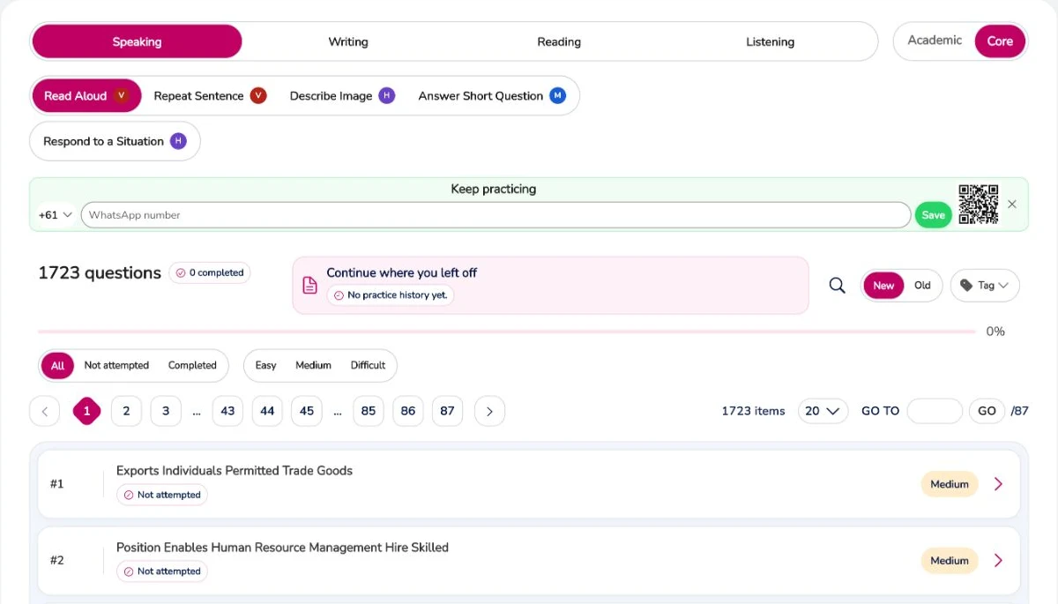Open the Writing tab
1058x604 pixels.
tap(348, 41)
